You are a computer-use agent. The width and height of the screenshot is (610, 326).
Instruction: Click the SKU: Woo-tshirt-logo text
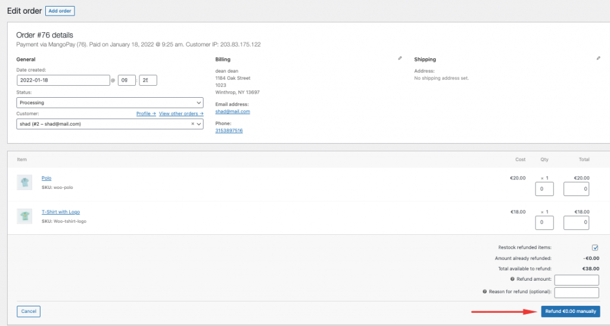[64, 221]
